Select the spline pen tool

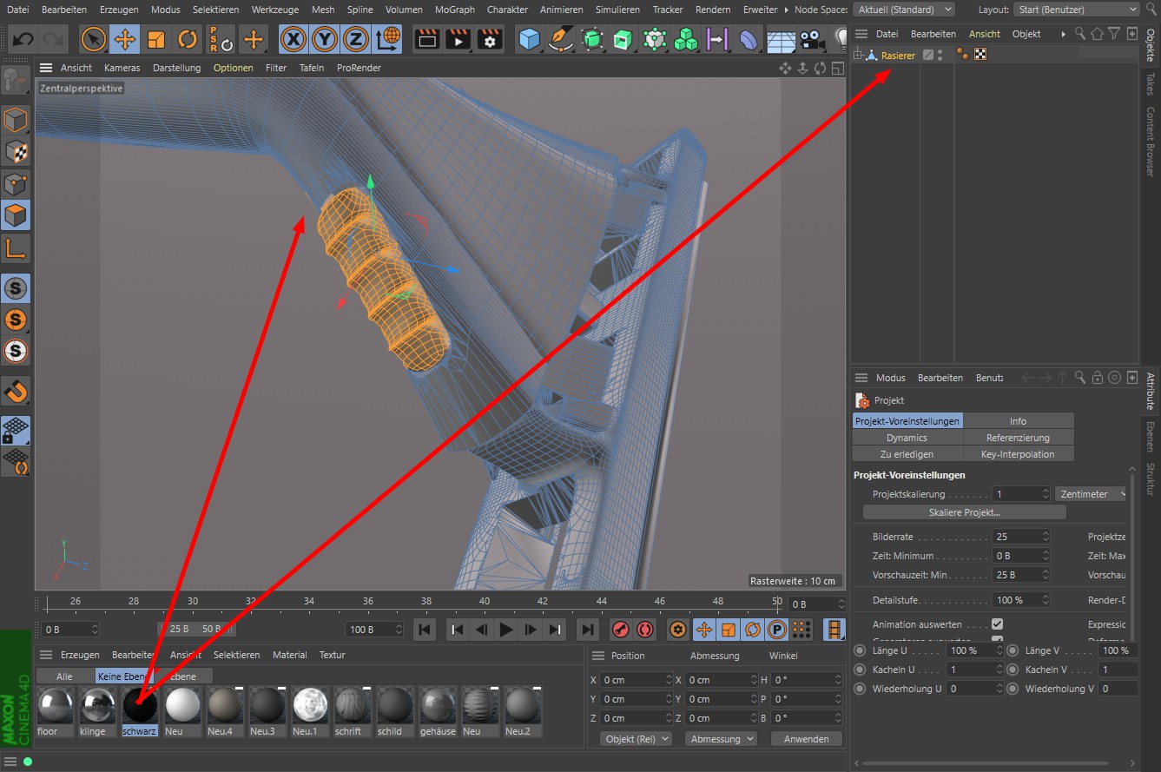[x=561, y=39]
